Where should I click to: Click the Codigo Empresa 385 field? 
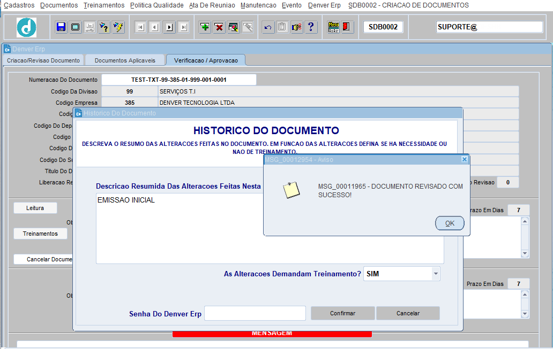coord(130,103)
